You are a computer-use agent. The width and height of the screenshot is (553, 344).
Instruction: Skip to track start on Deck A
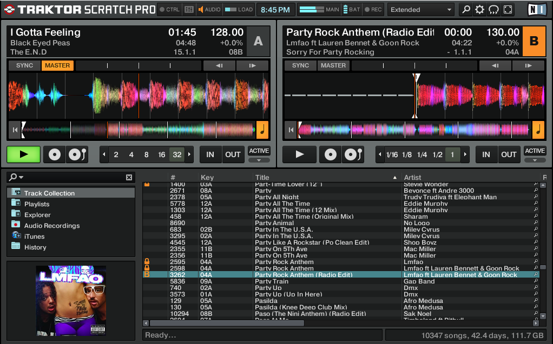click(x=15, y=130)
